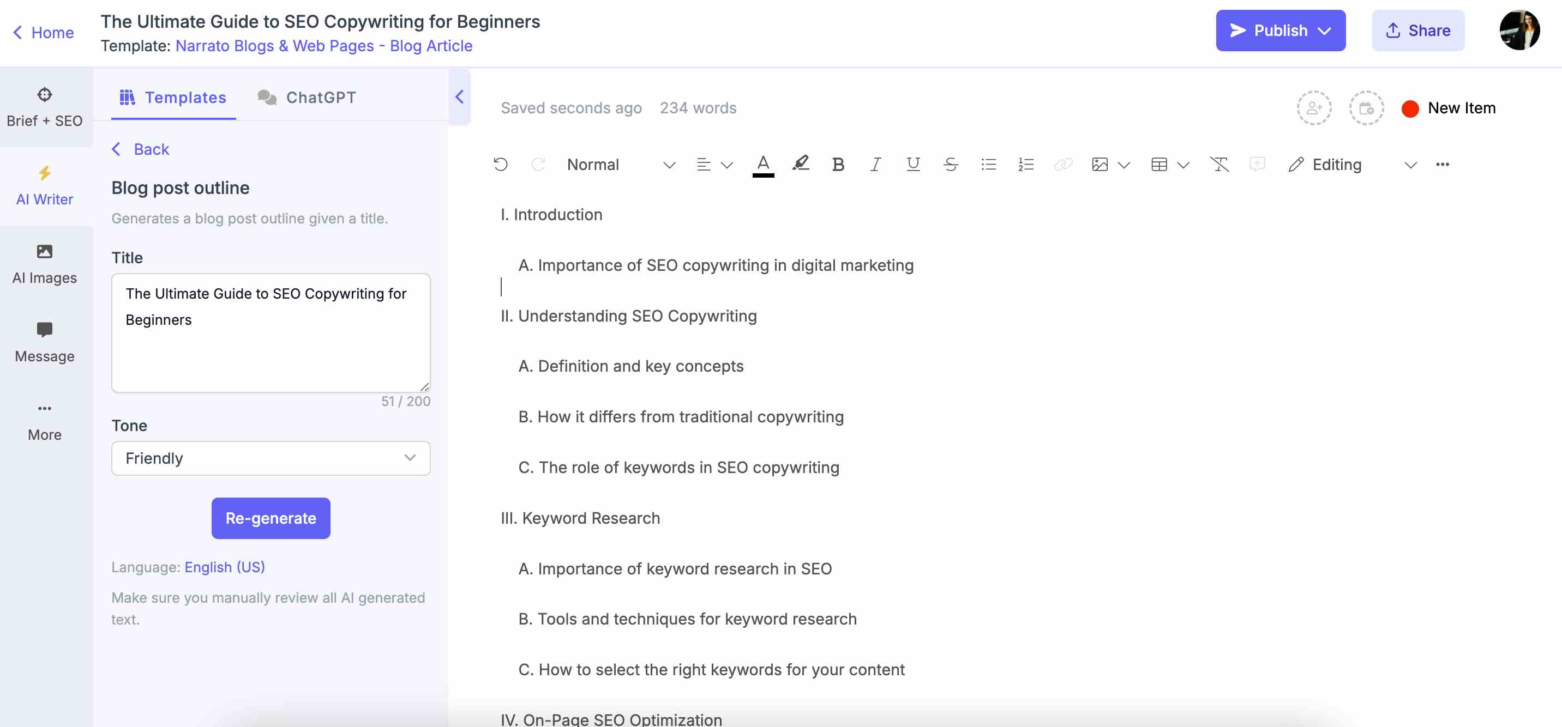Toggle Underline formatting on text
The height and width of the screenshot is (727, 1562).
point(912,163)
